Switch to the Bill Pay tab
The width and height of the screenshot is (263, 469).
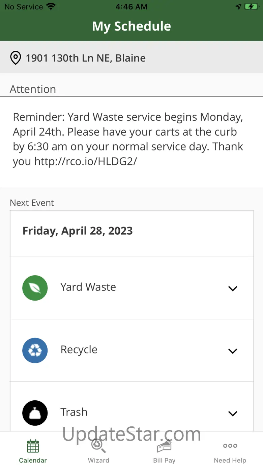pyautogui.click(x=164, y=460)
